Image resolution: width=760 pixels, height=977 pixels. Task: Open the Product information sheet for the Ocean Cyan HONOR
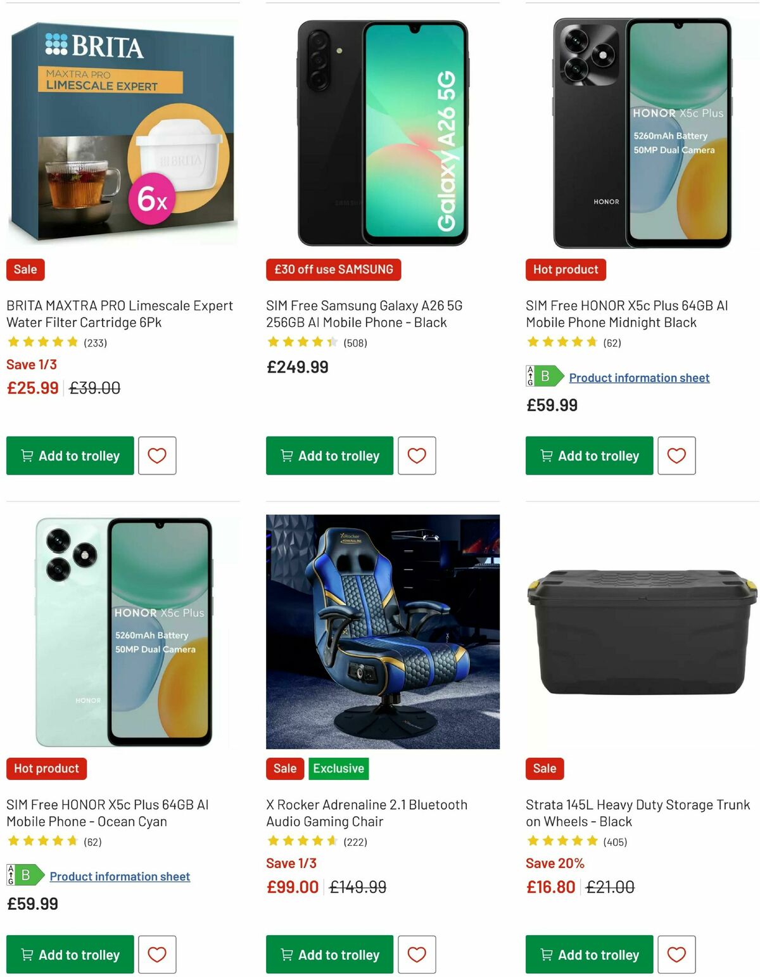[x=120, y=876]
